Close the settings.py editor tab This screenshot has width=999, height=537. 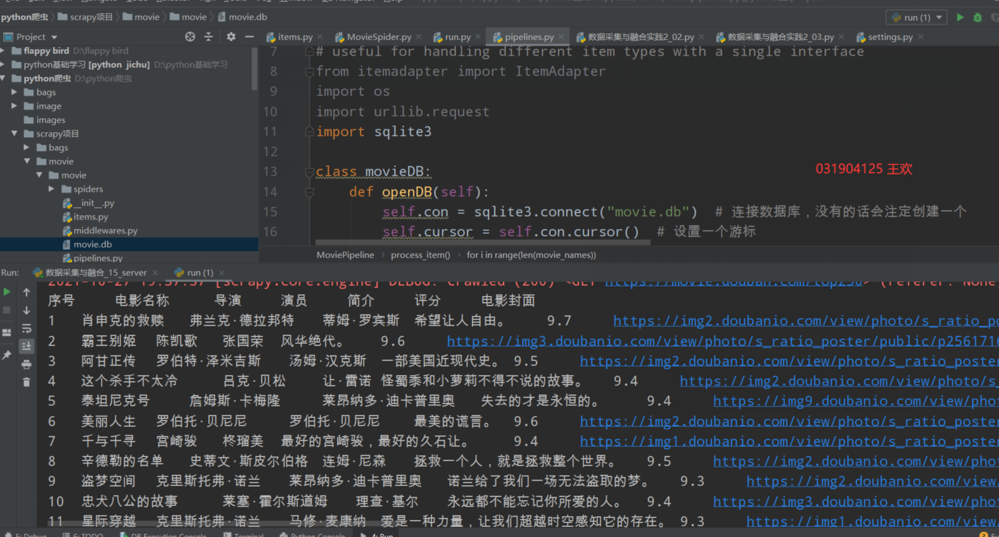pyautogui.click(x=920, y=37)
